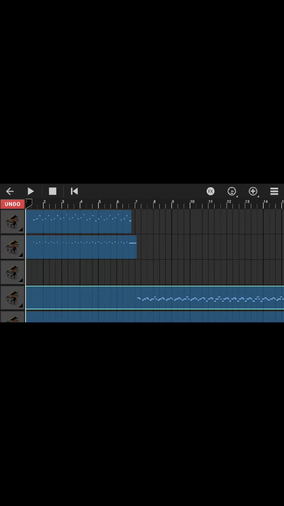Jump to bar 10 on ruler
284x506 pixels.
click(192, 202)
